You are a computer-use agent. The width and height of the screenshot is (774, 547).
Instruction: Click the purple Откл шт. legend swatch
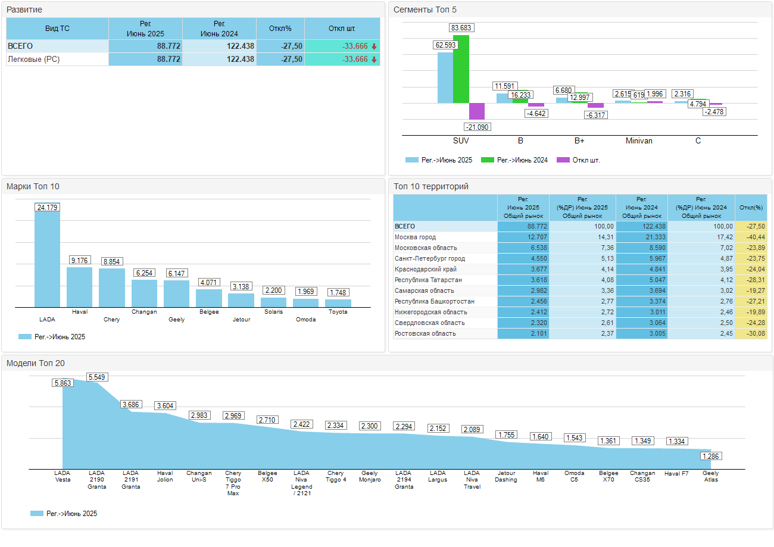[x=563, y=160]
